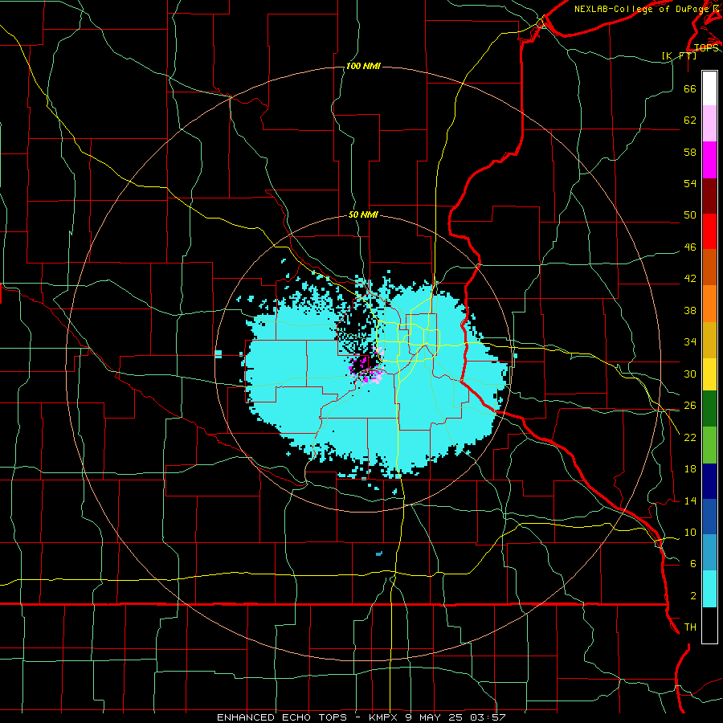The width and height of the screenshot is (723, 723).
Task: Click the small cyan echo west of main area
Action: point(219,354)
